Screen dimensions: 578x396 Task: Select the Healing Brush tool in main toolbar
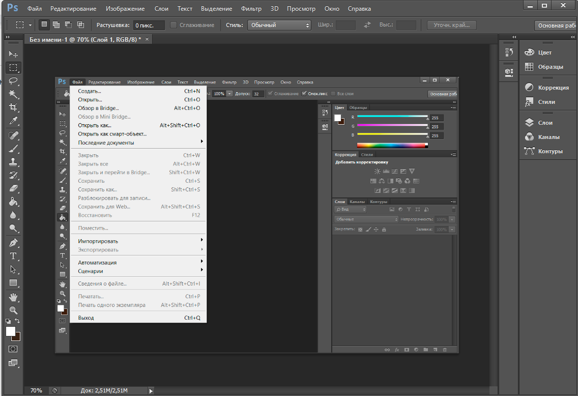pyautogui.click(x=13, y=135)
